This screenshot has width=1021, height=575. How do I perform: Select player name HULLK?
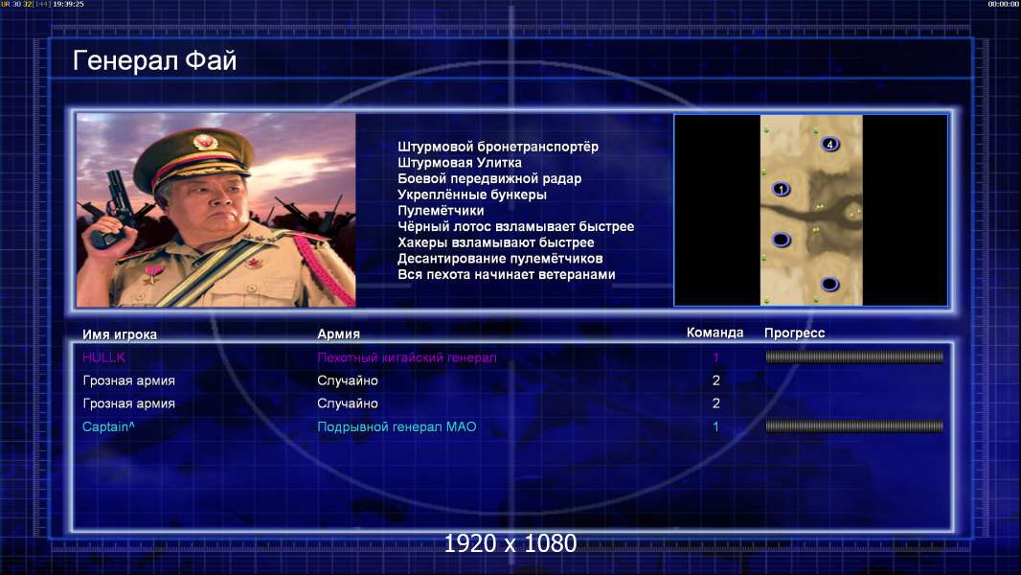coord(104,357)
